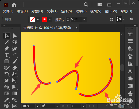This screenshot has height=109, width=139.
Task: Expand the 100% zoom level dropdown
Action: click(x=37, y=106)
